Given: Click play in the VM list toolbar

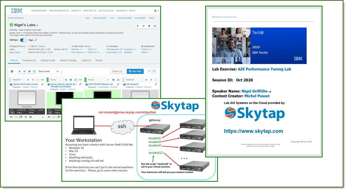Looking at the screenshot, I should [20, 71].
